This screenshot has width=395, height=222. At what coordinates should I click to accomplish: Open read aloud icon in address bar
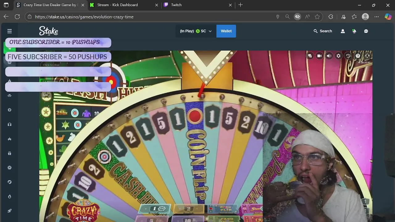coord(307,17)
